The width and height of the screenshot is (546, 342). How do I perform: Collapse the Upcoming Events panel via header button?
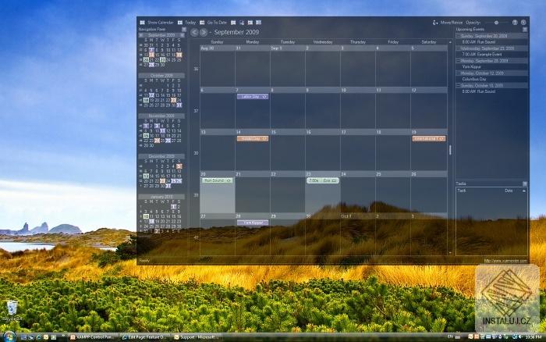pyautogui.click(x=525, y=30)
